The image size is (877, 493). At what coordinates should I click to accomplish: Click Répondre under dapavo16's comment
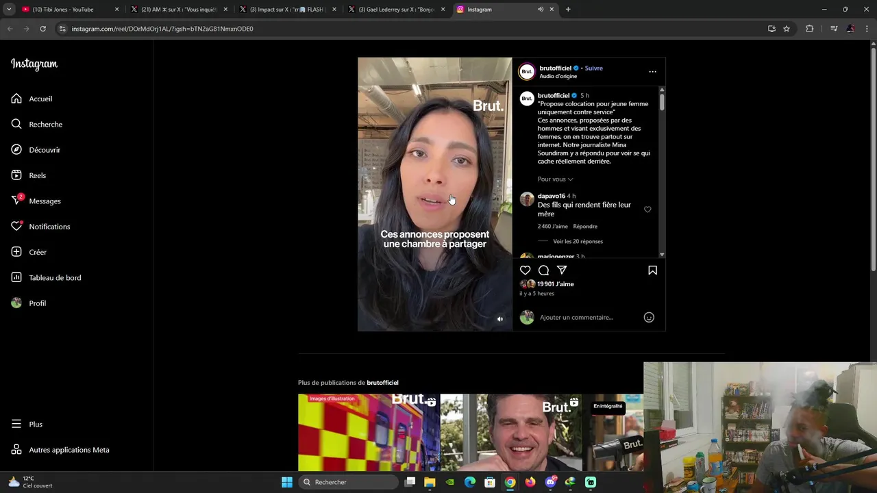pyautogui.click(x=585, y=227)
